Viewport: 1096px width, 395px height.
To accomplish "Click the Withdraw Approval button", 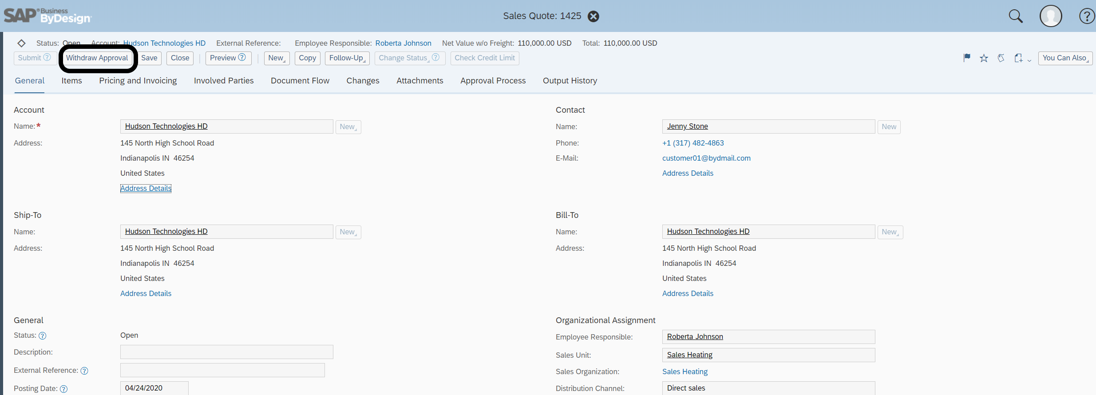I will click(x=97, y=58).
